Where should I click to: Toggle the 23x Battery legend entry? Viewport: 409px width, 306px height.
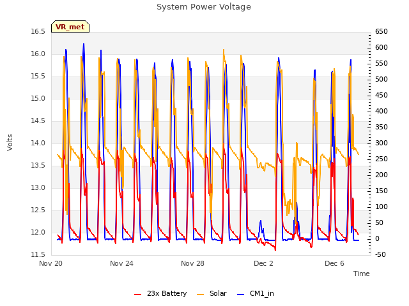pyautogui.click(x=160, y=293)
